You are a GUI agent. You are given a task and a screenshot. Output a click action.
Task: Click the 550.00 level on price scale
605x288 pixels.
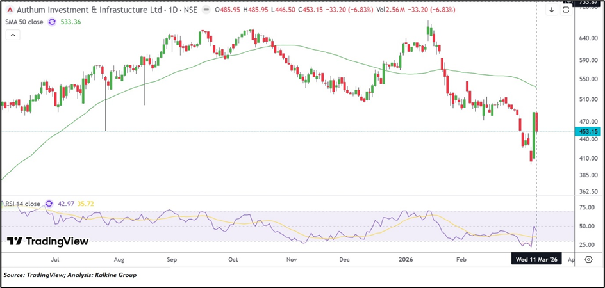[587, 79]
